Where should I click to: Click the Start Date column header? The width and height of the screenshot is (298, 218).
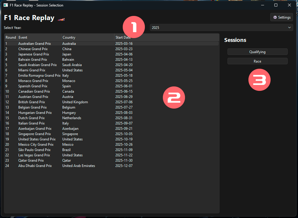124,37
